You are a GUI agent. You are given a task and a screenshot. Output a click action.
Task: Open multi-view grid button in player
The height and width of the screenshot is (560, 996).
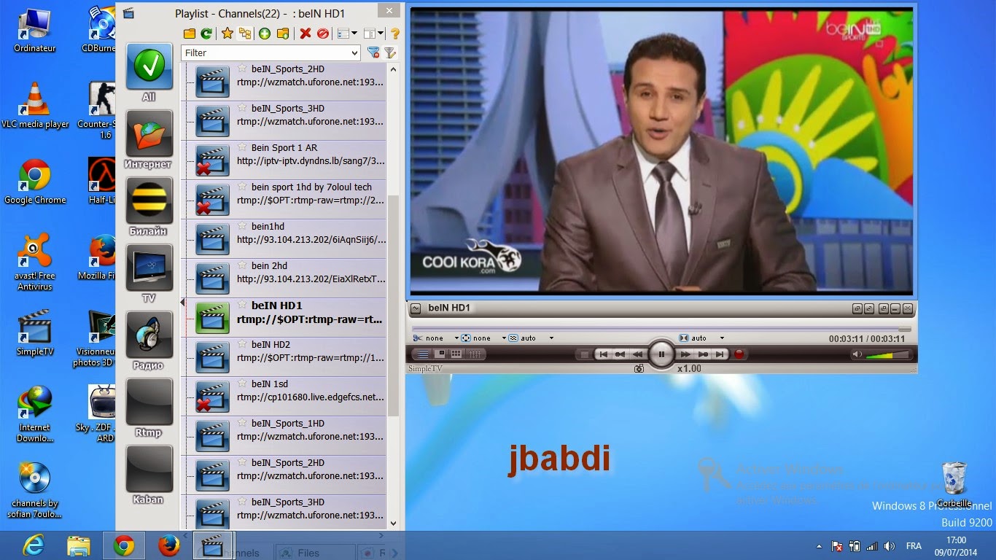[456, 354]
